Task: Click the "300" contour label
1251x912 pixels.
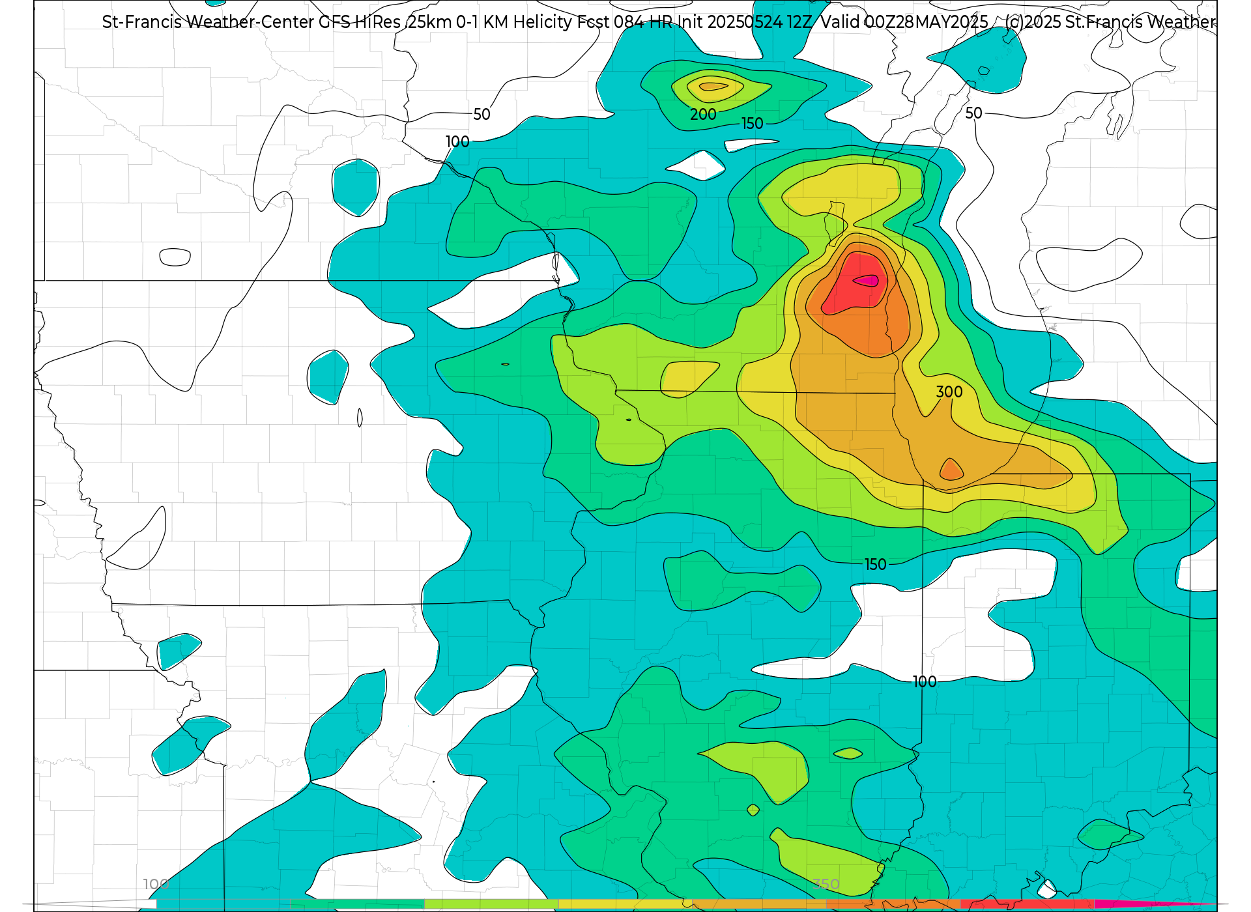Action: click(949, 392)
